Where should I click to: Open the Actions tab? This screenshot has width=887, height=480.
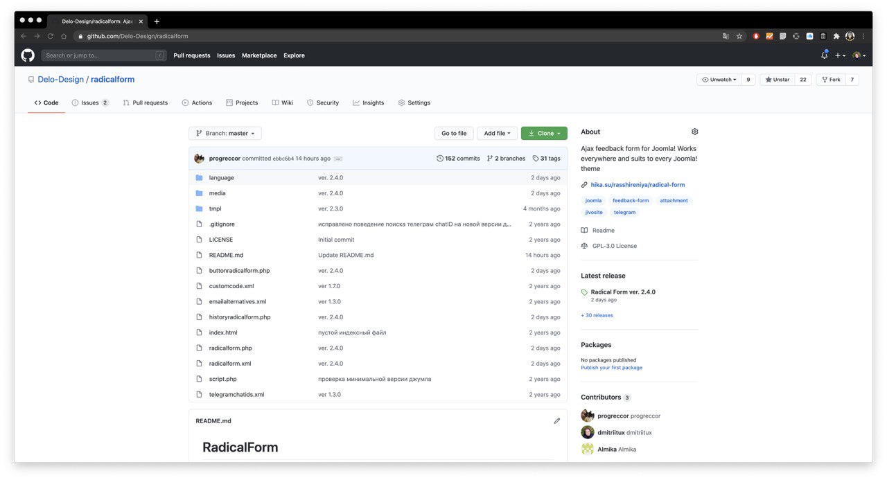click(x=197, y=103)
